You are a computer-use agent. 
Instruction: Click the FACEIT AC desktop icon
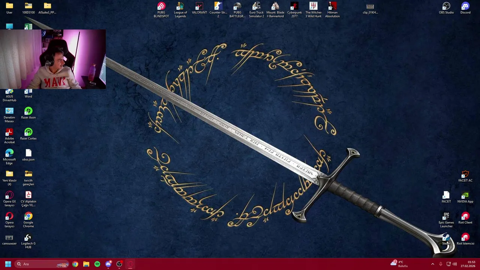click(465, 176)
